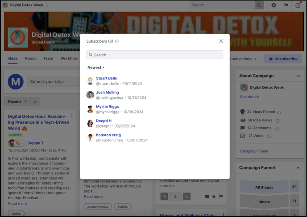This screenshot has width=307, height=217.
Task: Click the campaign logo thumbnail on banner
Action: click(x=18, y=37)
